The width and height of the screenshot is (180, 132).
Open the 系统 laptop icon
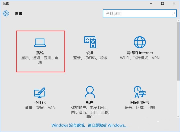click(x=40, y=43)
